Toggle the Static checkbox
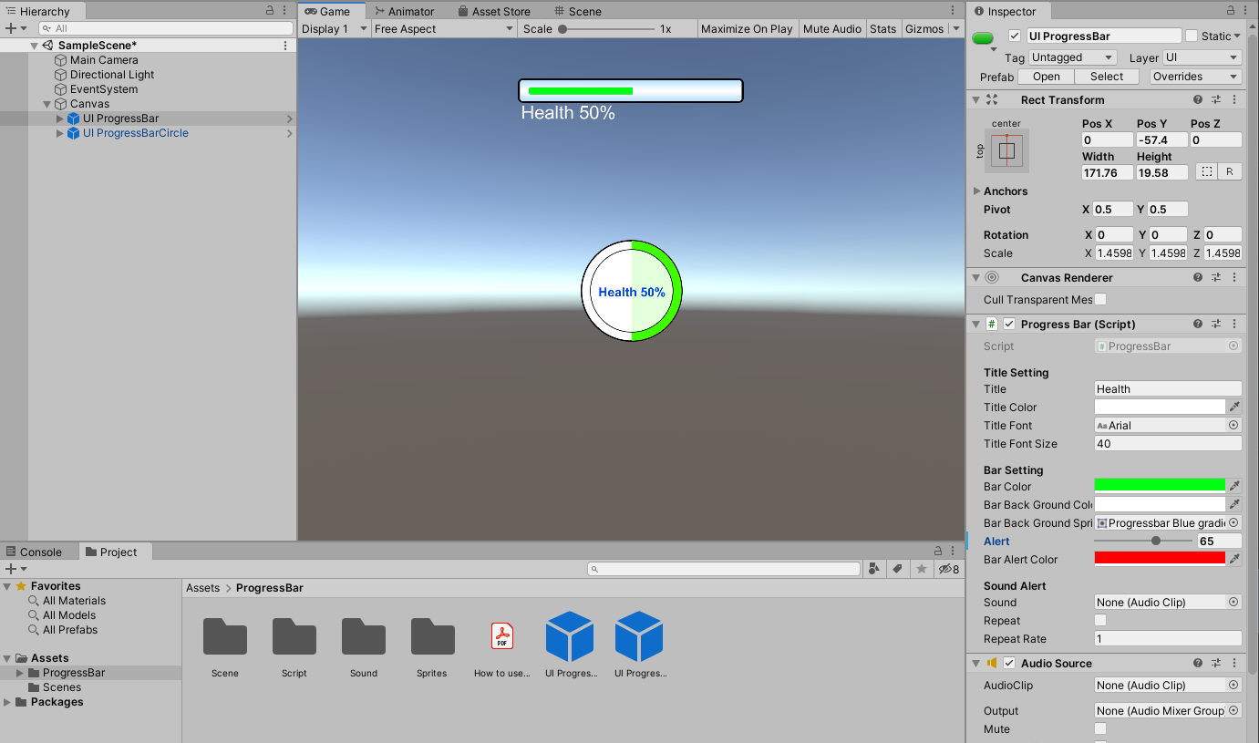This screenshot has width=1259, height=743. [x=1192, y=36]
